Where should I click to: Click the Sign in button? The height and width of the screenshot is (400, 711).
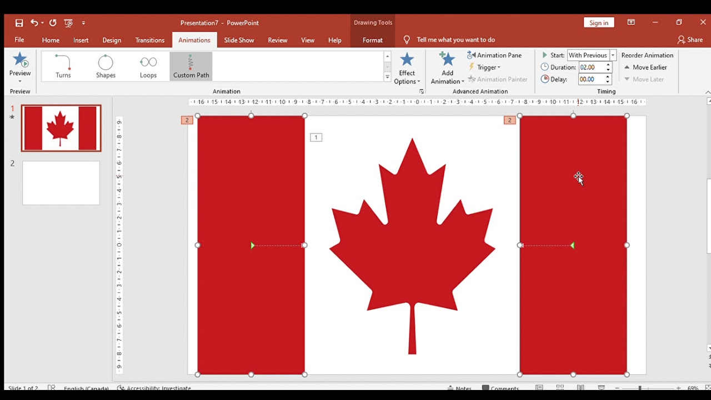pyautogui.click(x=599, y=23)
